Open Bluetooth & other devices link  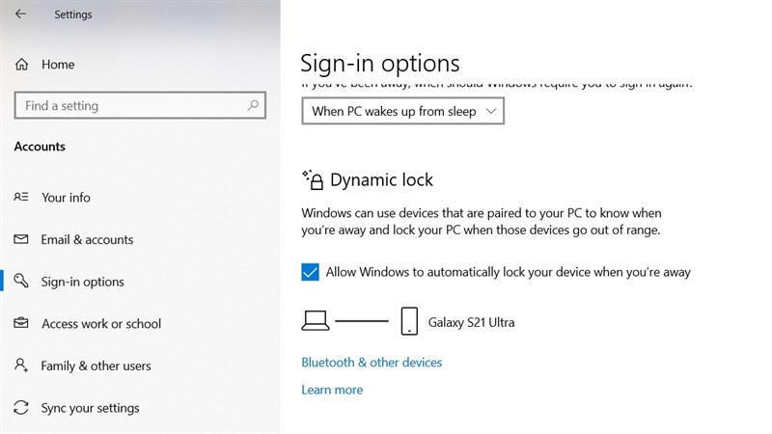tap(372, 363)
